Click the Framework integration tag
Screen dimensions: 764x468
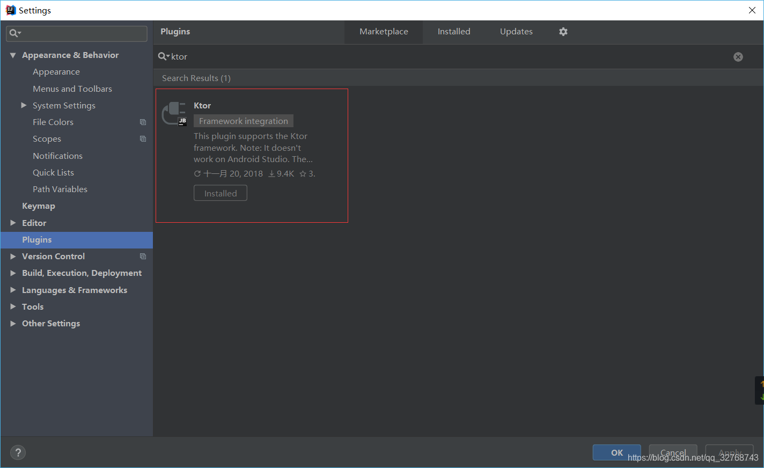(x=244, y=121)
